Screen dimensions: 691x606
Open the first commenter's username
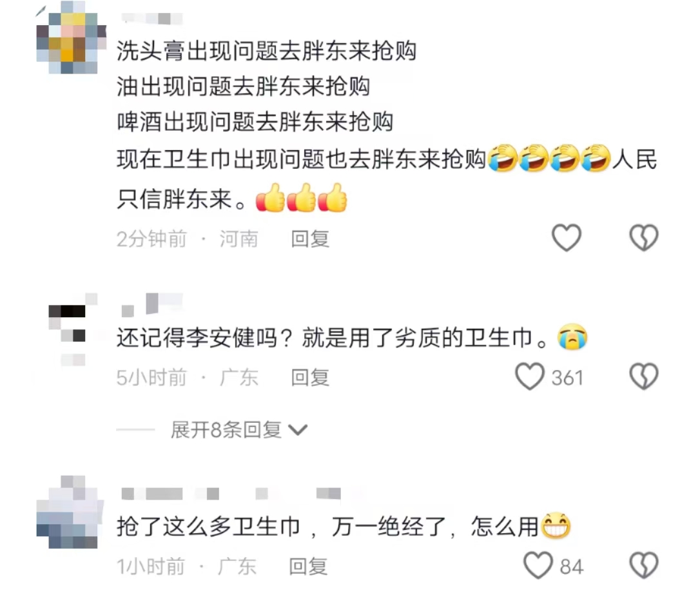pos(151,18)
